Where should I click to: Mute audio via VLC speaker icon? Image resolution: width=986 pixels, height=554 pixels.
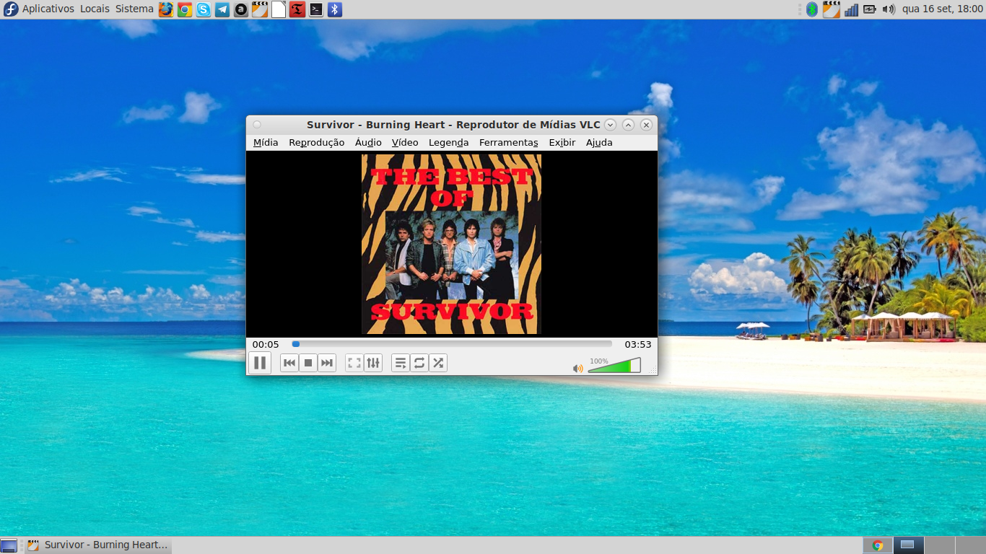coord(577,369)
